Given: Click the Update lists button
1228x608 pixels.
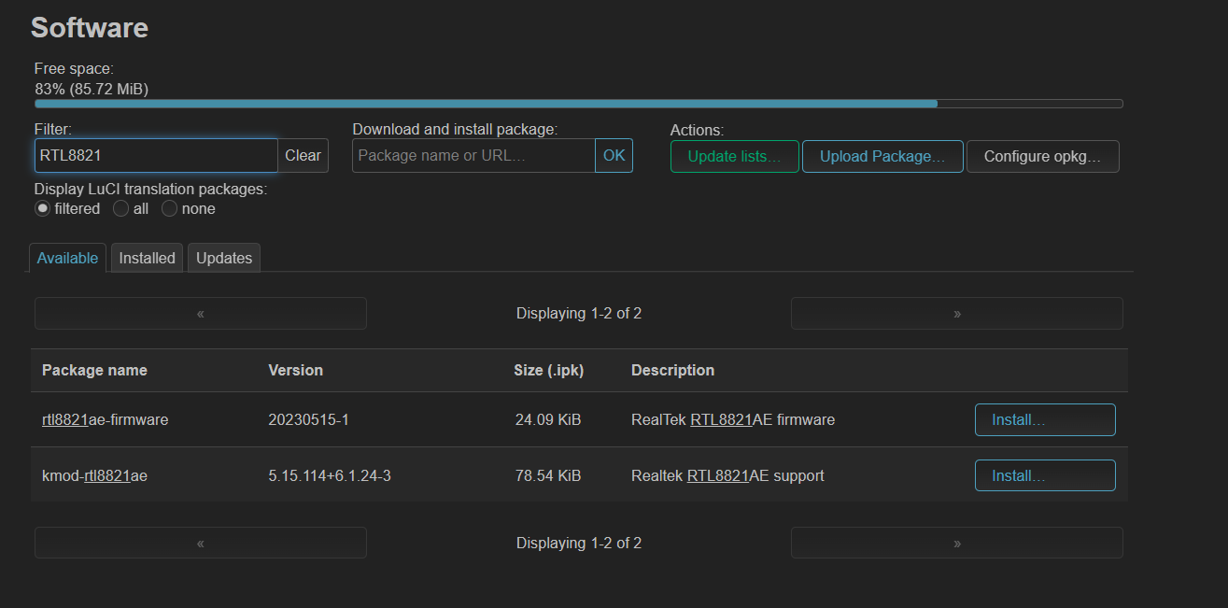Looking at the screenshot, I should 734,157.
